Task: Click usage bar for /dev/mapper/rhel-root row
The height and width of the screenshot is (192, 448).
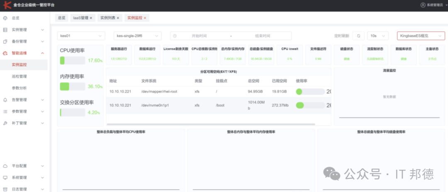Action: click(310, 92)
